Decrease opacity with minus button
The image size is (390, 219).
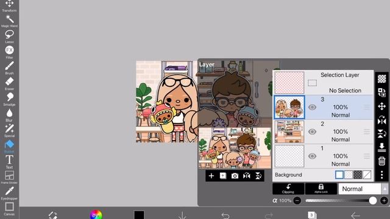297,201
